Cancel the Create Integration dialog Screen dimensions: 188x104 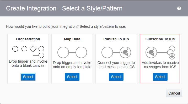174,93
